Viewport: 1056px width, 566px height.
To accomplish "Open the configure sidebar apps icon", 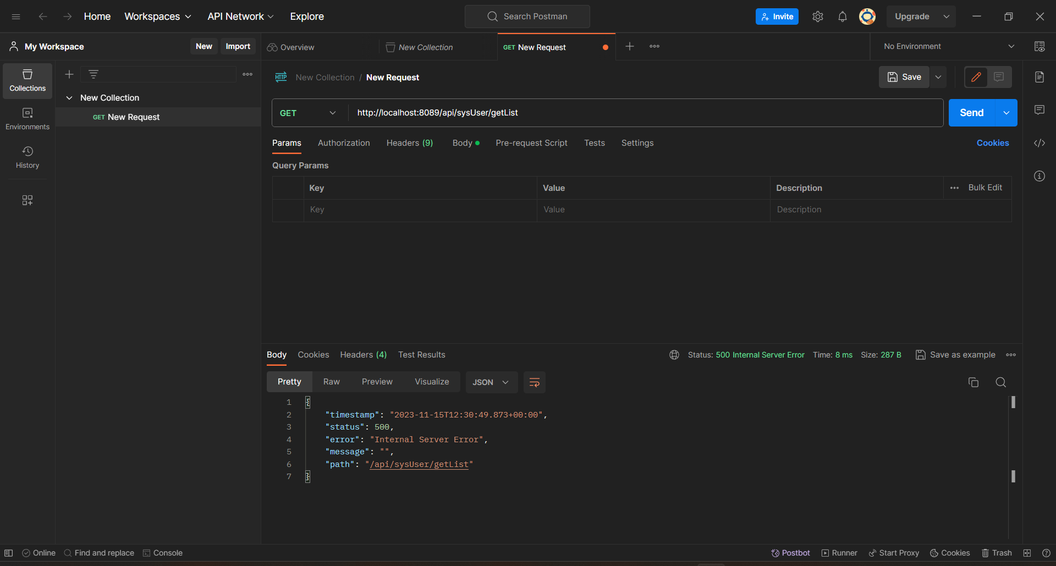I will 28,200.
